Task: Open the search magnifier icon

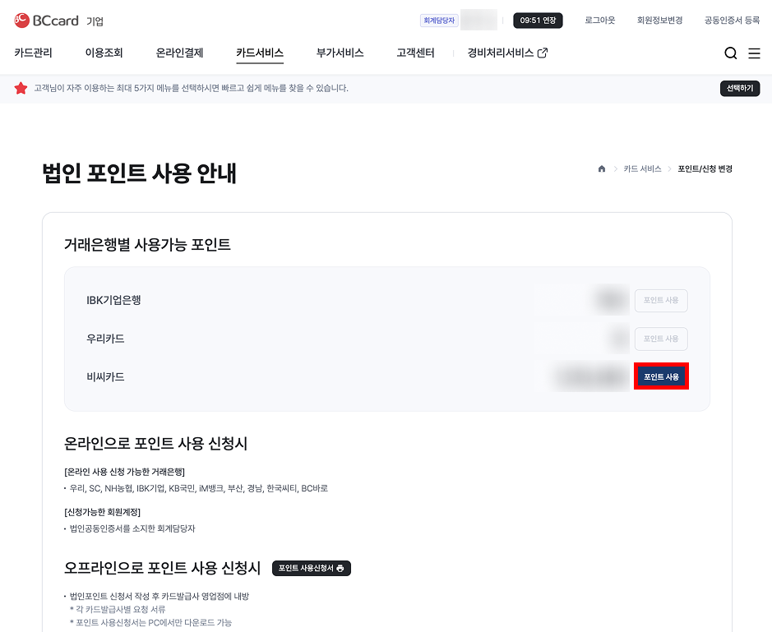Action: point(731,53)
